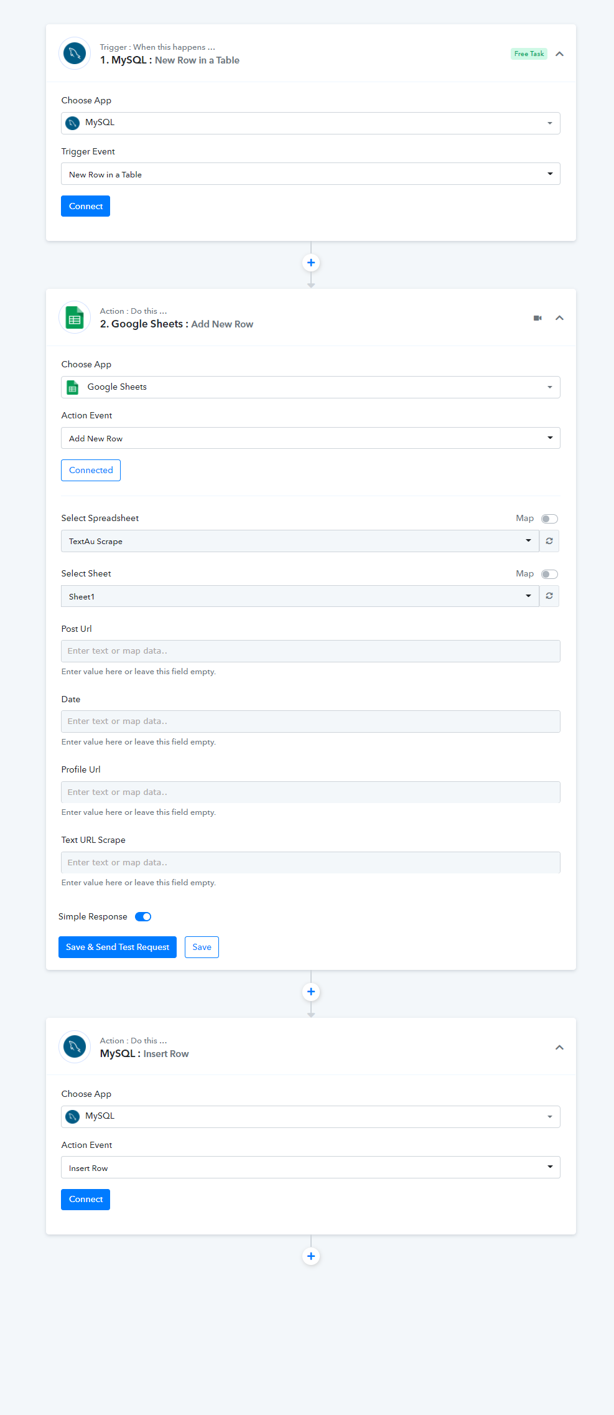This screenshot has height=1415, width=614.
Task: Collapse the Google Sheets action step
Action: pos(559,318)
